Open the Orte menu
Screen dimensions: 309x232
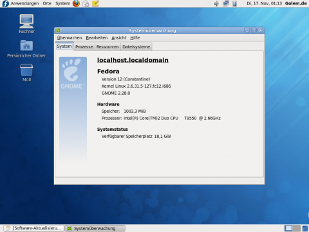coord(47,3)
